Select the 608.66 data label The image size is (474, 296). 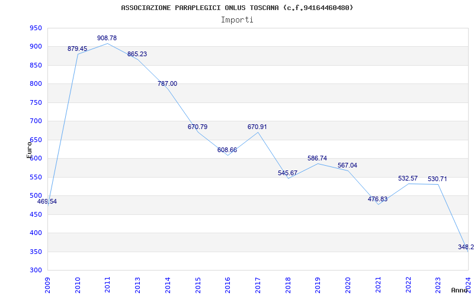(227, 150)
